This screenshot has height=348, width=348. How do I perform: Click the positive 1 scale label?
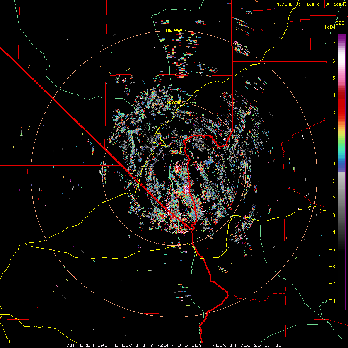334,147
